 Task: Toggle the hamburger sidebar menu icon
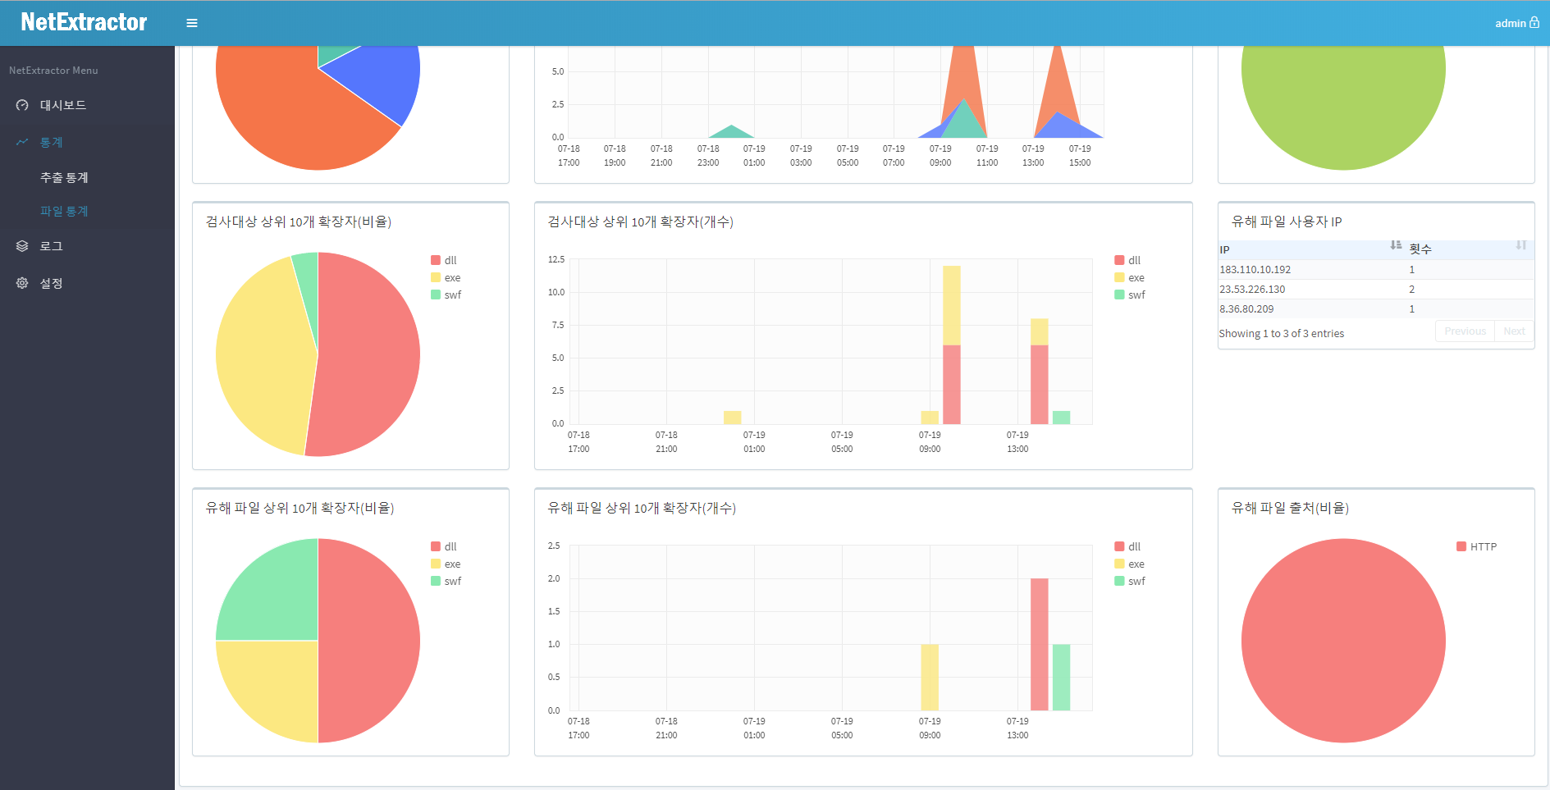[x=192, y=23]
